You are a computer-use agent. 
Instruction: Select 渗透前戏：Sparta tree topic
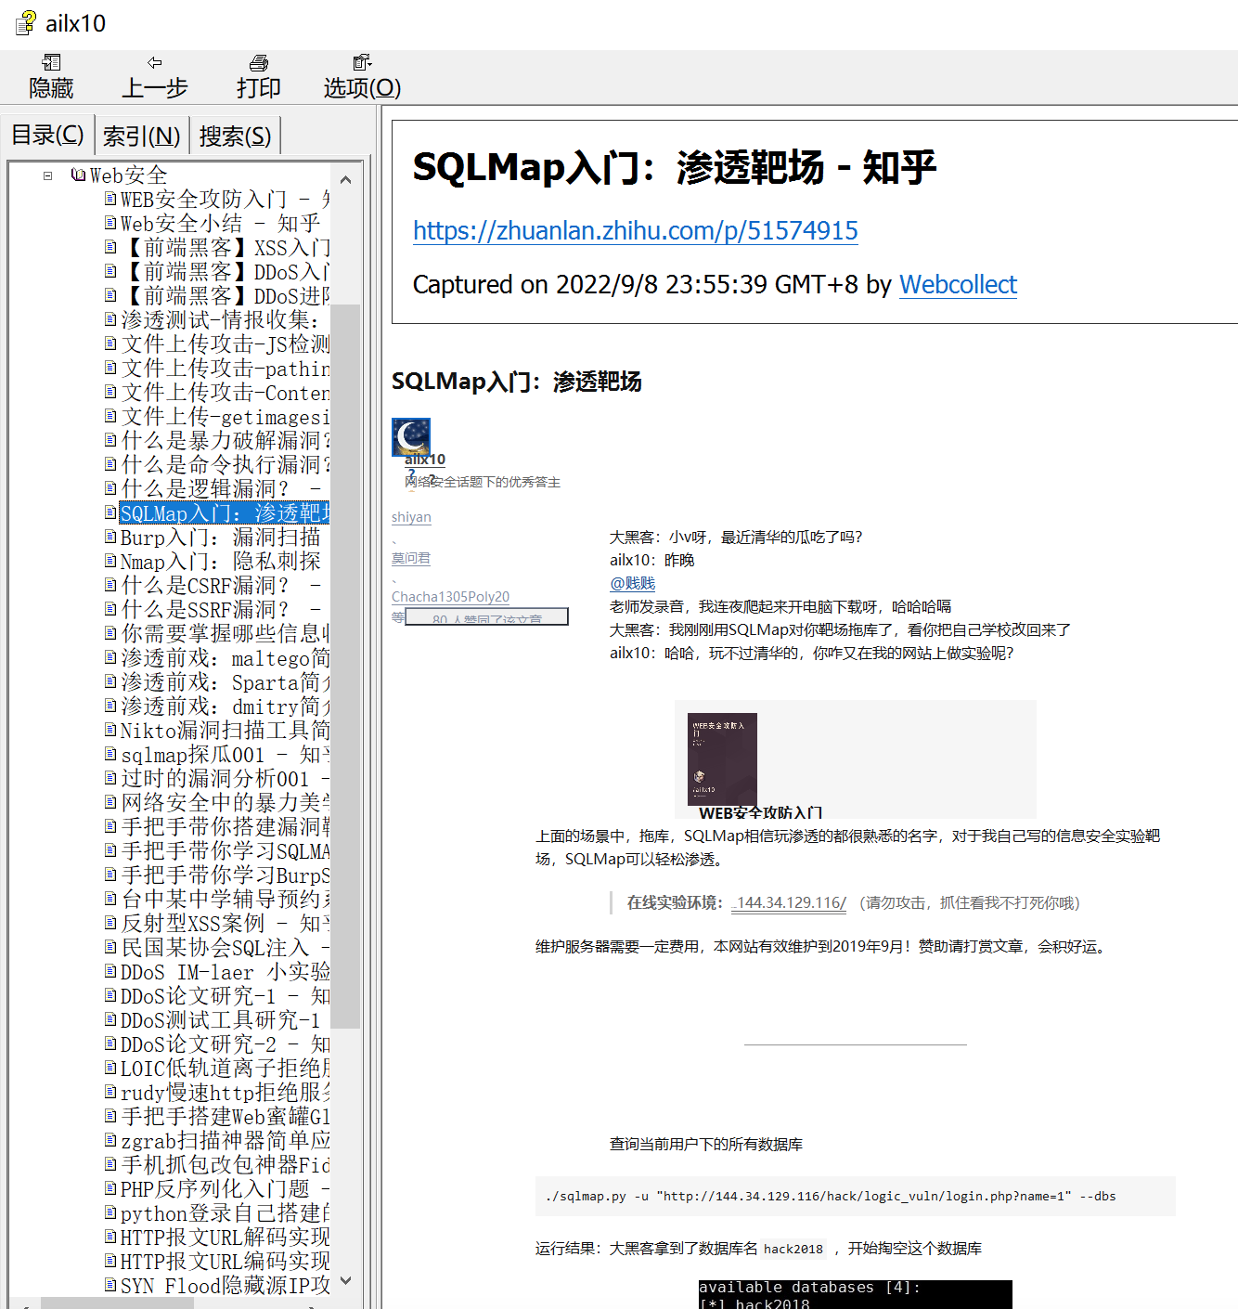coord(224,681)
